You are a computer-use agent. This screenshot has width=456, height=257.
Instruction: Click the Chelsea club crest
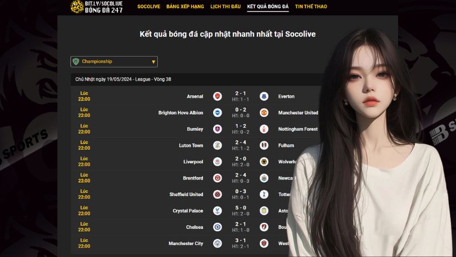tap(217, 227)
